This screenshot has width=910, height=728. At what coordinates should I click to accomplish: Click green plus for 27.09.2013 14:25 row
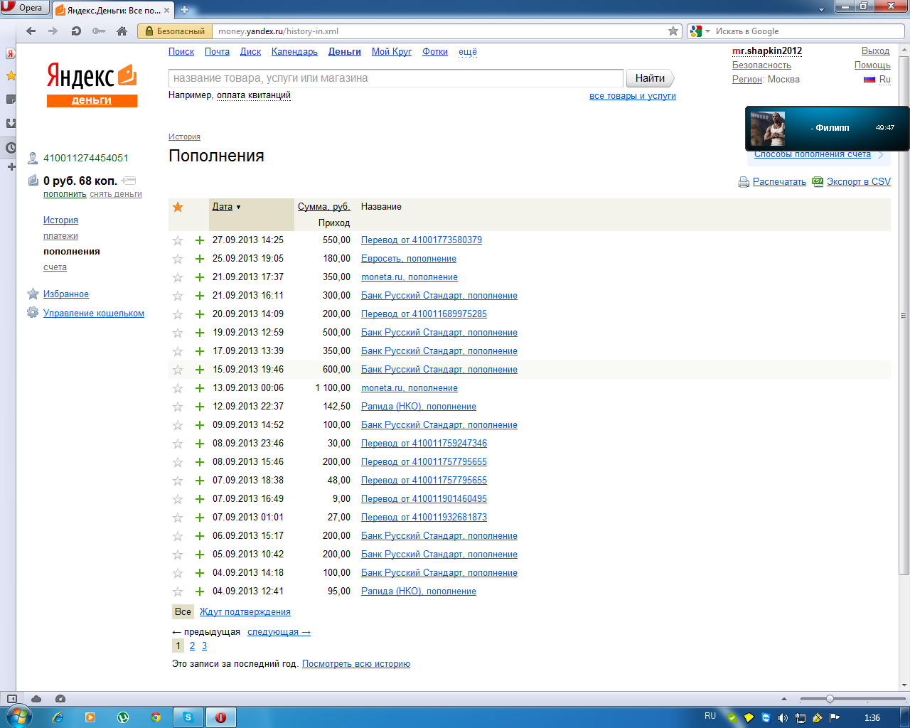(x=200, y=240)
